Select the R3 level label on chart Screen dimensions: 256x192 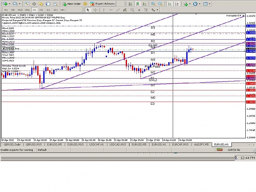[x=153, y=28]
